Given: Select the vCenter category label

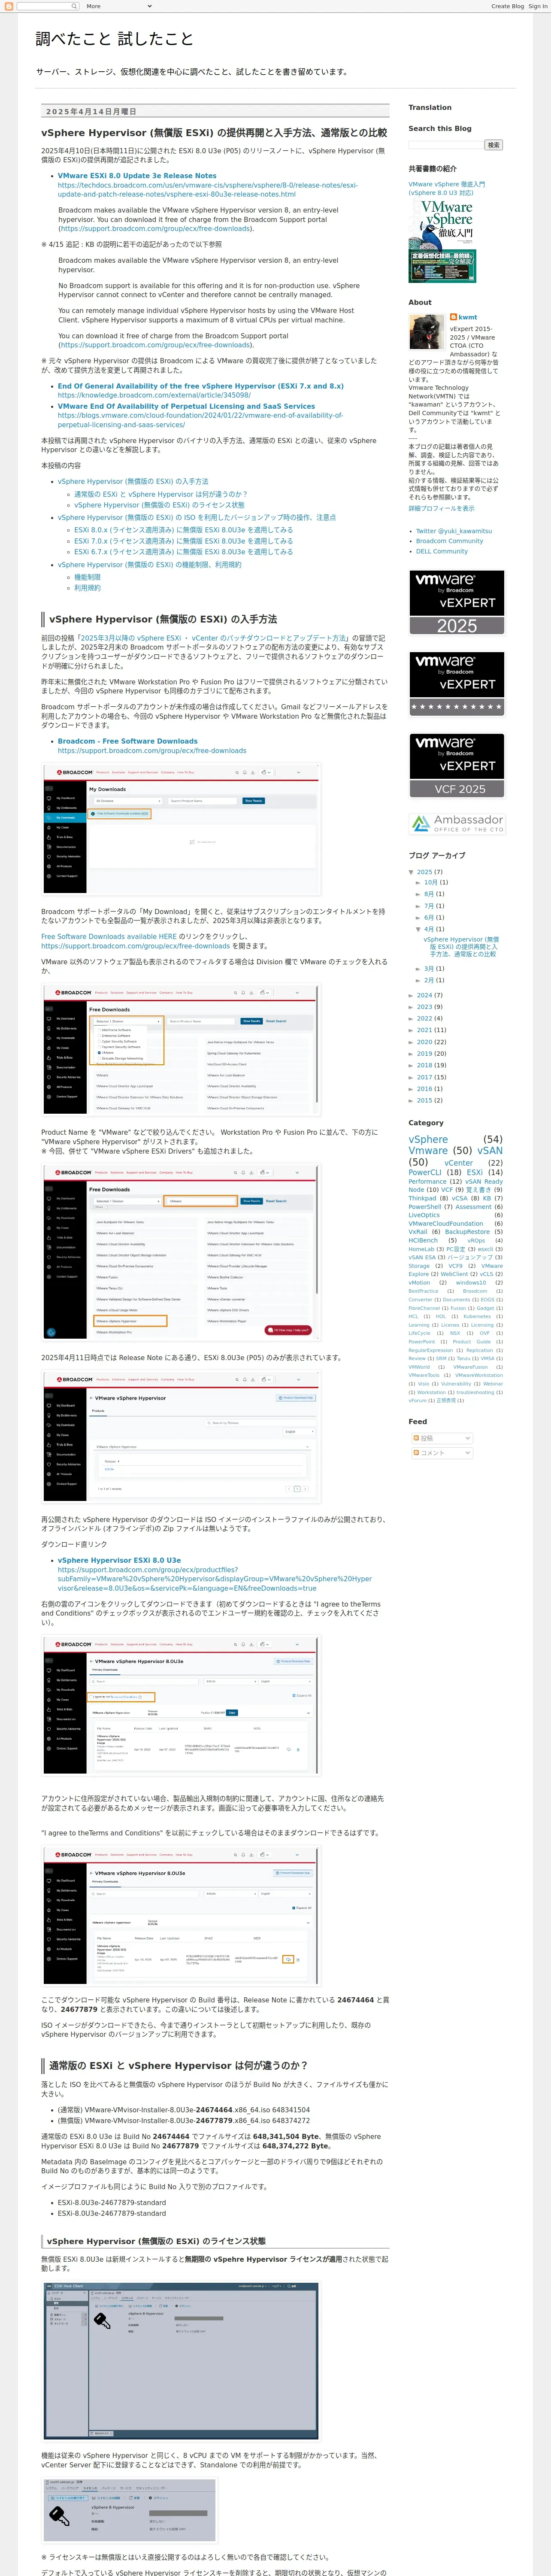Looking at the screenshot, I should (459, 1163).
